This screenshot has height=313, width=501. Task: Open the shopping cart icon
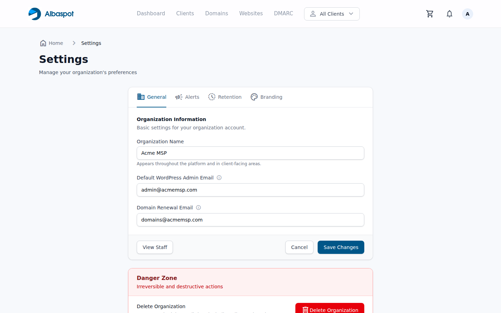[430, 14]
